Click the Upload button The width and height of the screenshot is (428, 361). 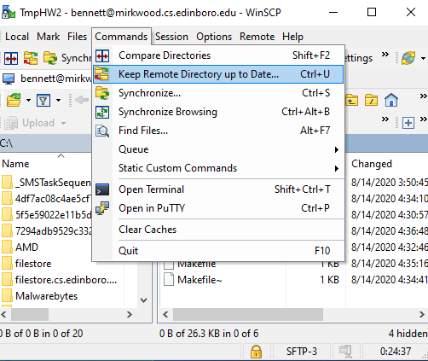[30, 123]
